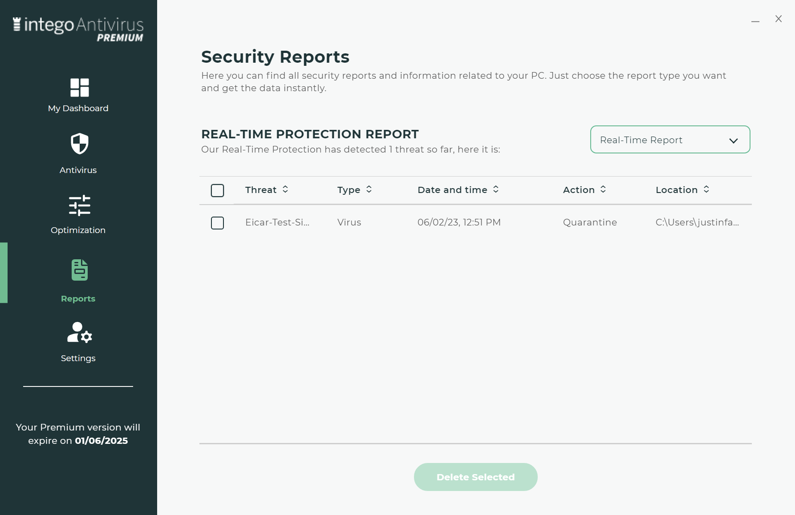This screenshot has height=515, width=795.
Task: Open the Settings user-gear icon
Action: click(x=80, y=333)
